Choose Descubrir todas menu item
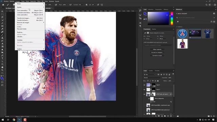The width and height of the screenshot is (217, 122). pos(30,29)
